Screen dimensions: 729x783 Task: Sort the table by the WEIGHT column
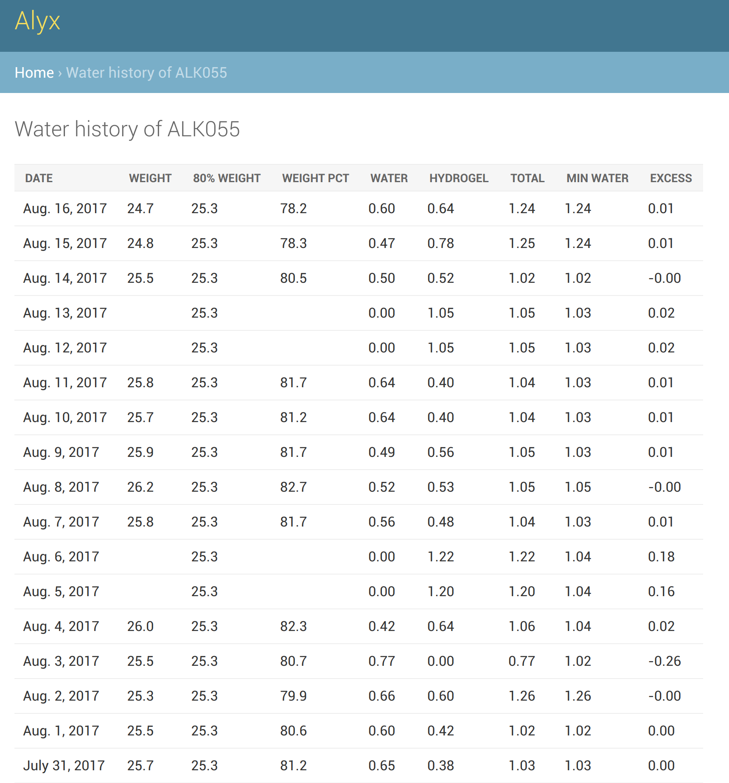(x=150, y=178)
